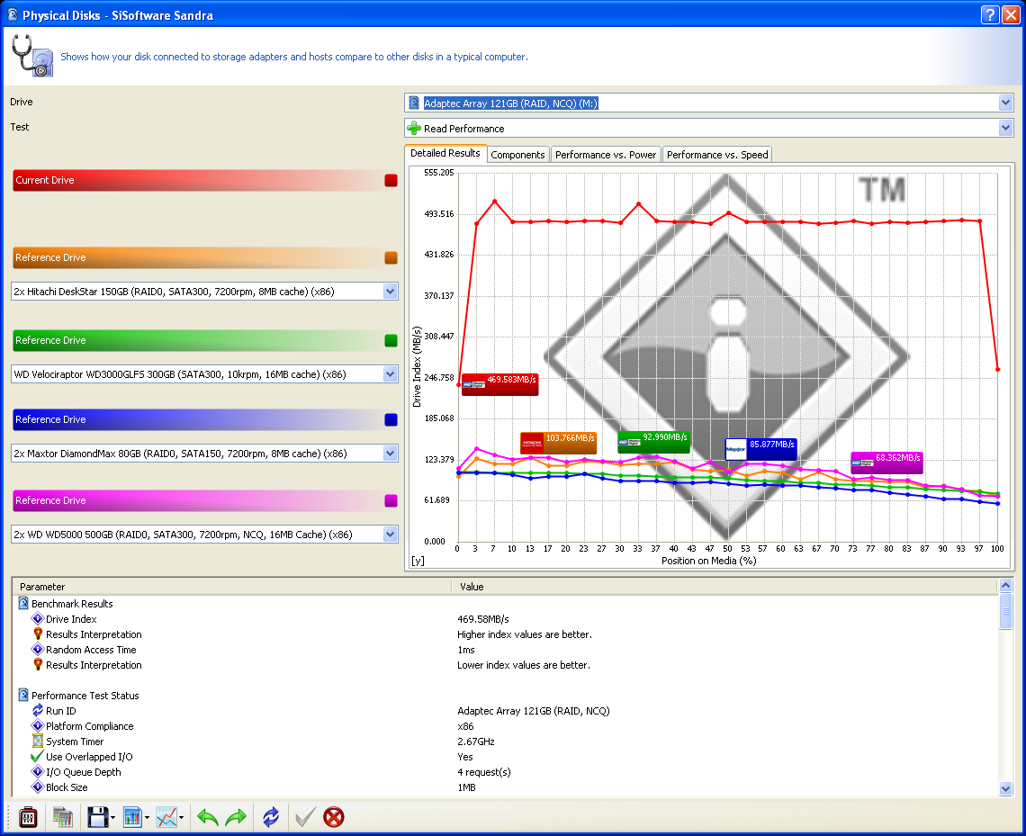
Task: Click the 469.583MB/s current drive label
Action: [x=499, y=384]
